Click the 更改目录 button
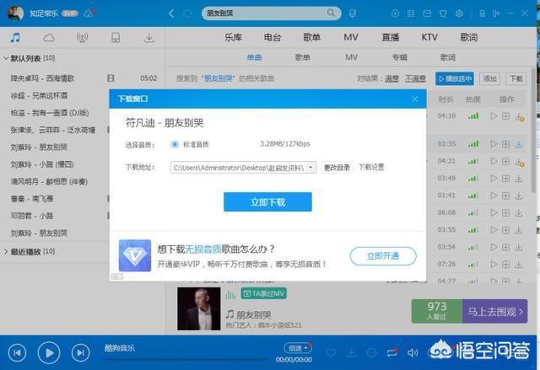The width and height of the screenshot is (540, 370). tap(337, 168)
